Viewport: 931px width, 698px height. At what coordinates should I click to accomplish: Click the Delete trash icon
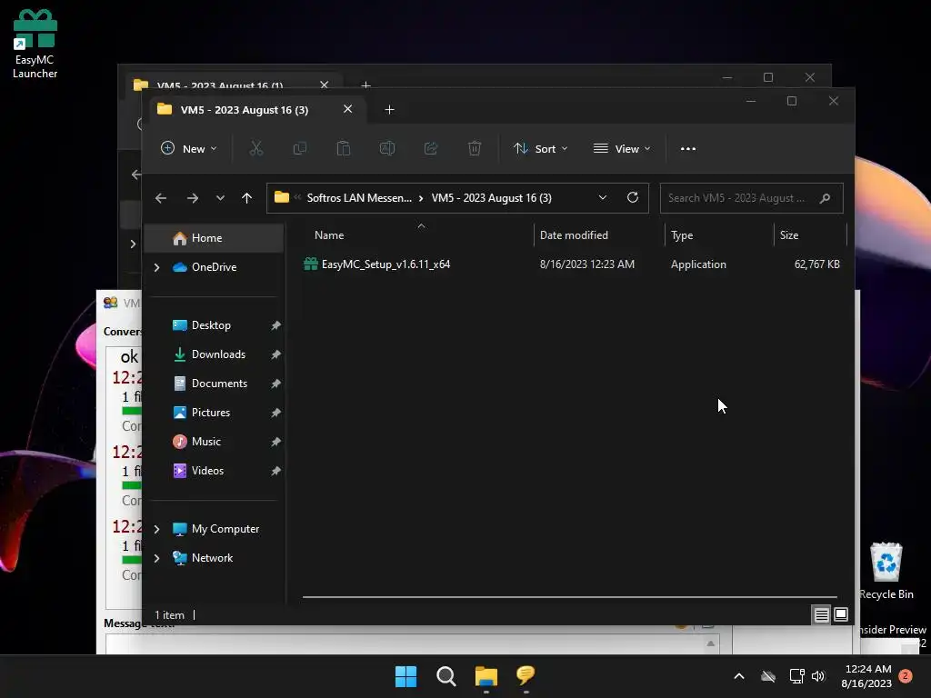(x=475, y=148)
